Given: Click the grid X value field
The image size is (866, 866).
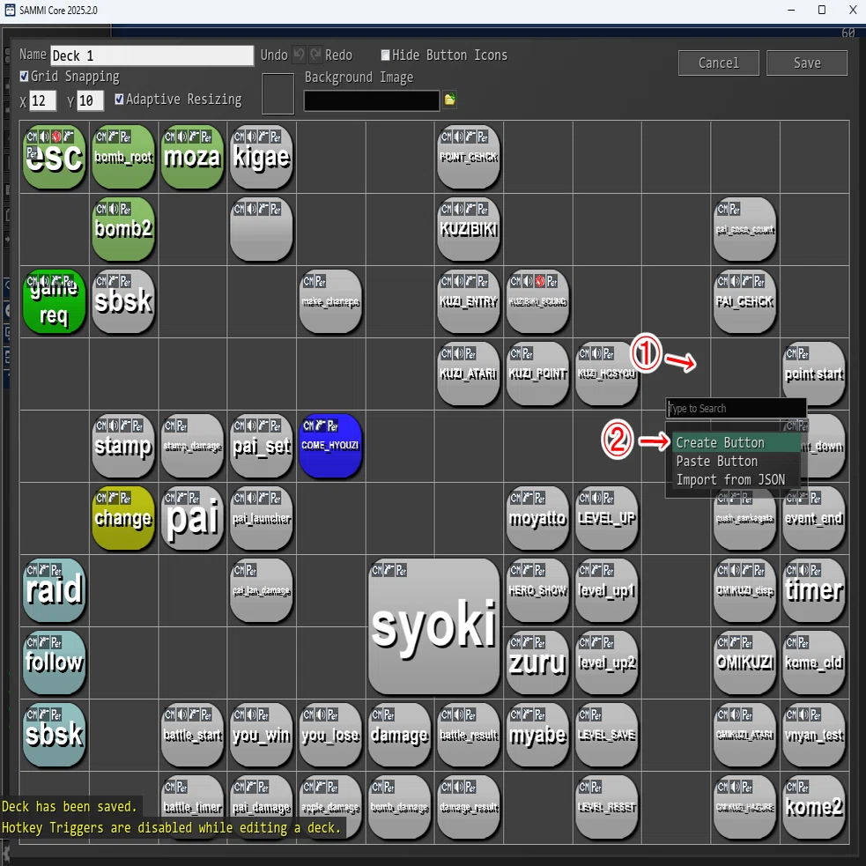Looking at the screenshot, I should (42, 101).
